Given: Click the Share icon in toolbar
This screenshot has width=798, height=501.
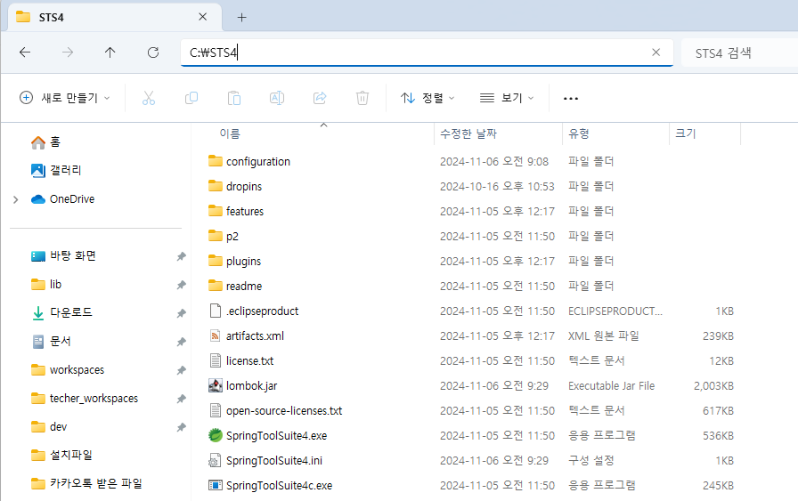Looking at the screenshot, I should pyautogui.click(x=320, y=98).
